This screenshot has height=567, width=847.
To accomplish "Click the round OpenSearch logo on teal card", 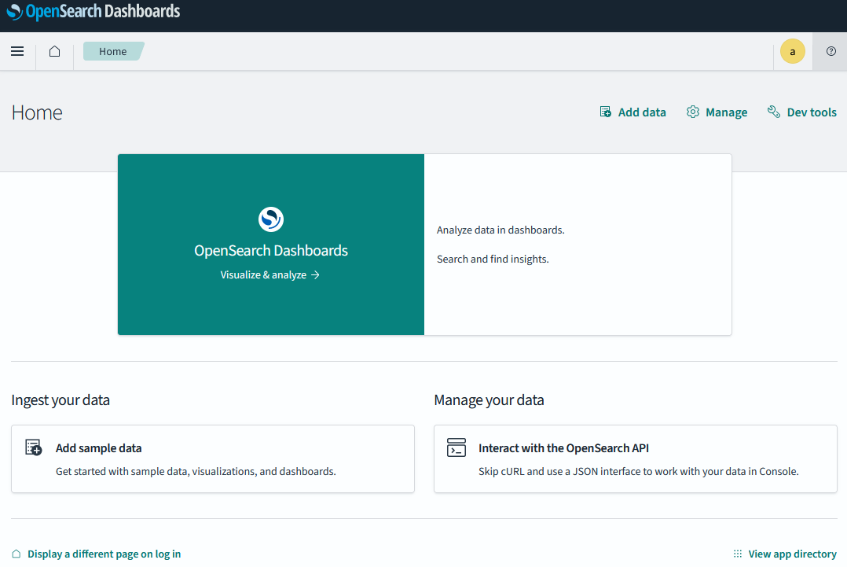I will pos(270,219).
